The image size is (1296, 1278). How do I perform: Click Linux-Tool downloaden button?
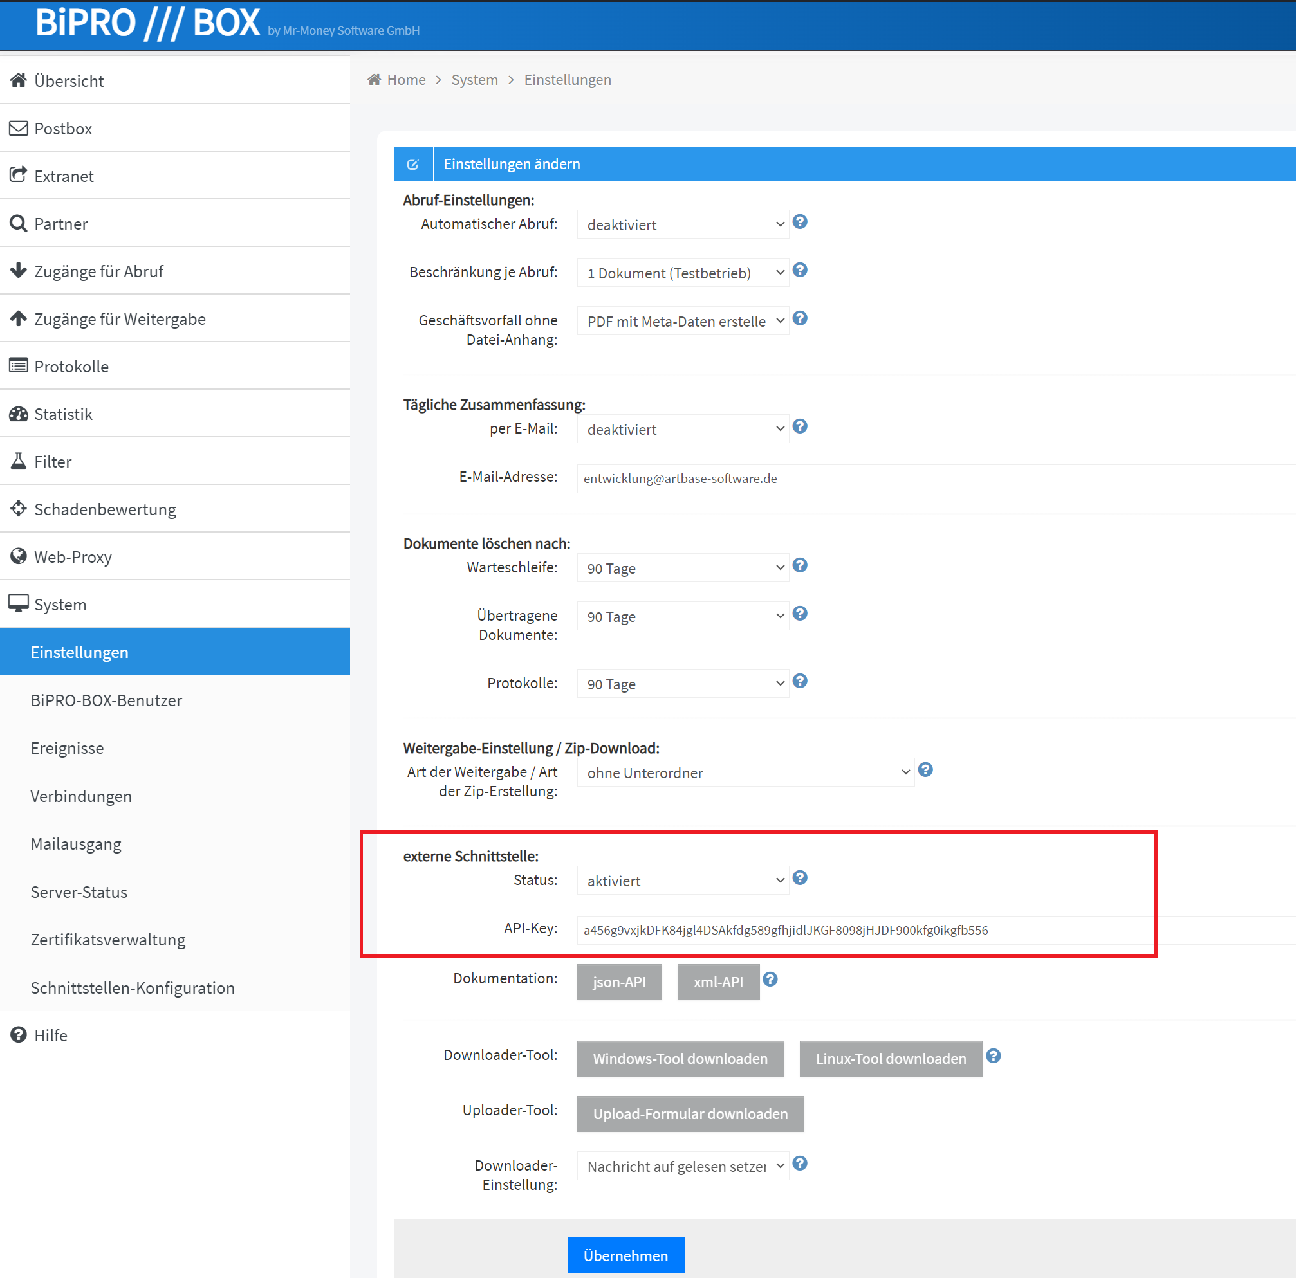pyautogui.click(x=891, y=1059)
